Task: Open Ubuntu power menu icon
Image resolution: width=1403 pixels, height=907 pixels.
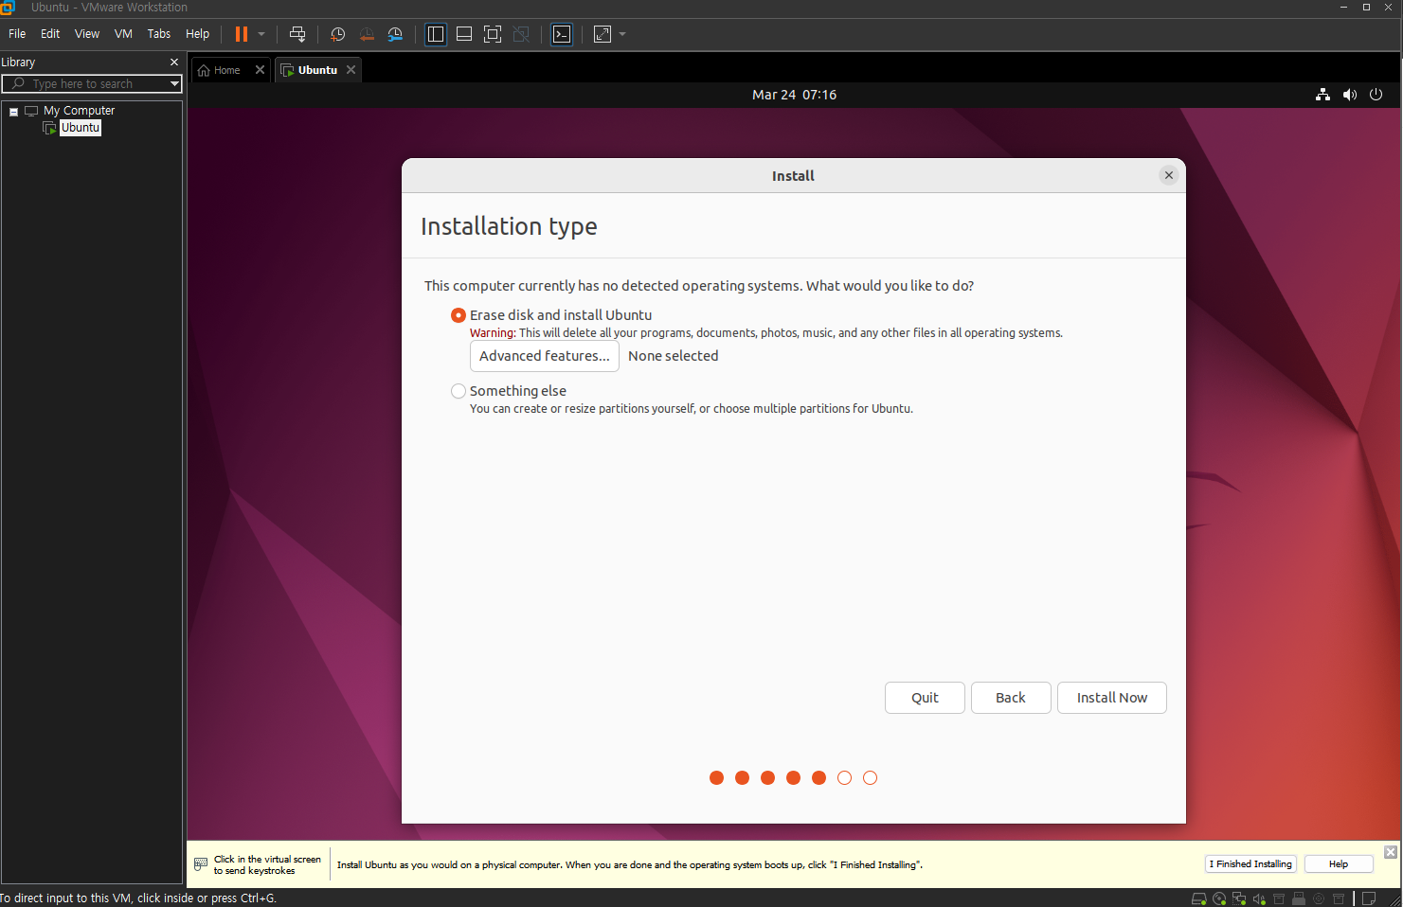Action: click(x=1376, y=95)
